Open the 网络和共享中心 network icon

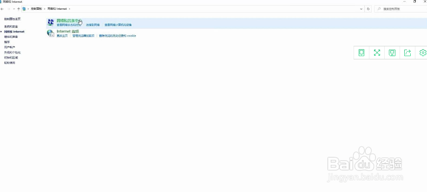[50, 23]
